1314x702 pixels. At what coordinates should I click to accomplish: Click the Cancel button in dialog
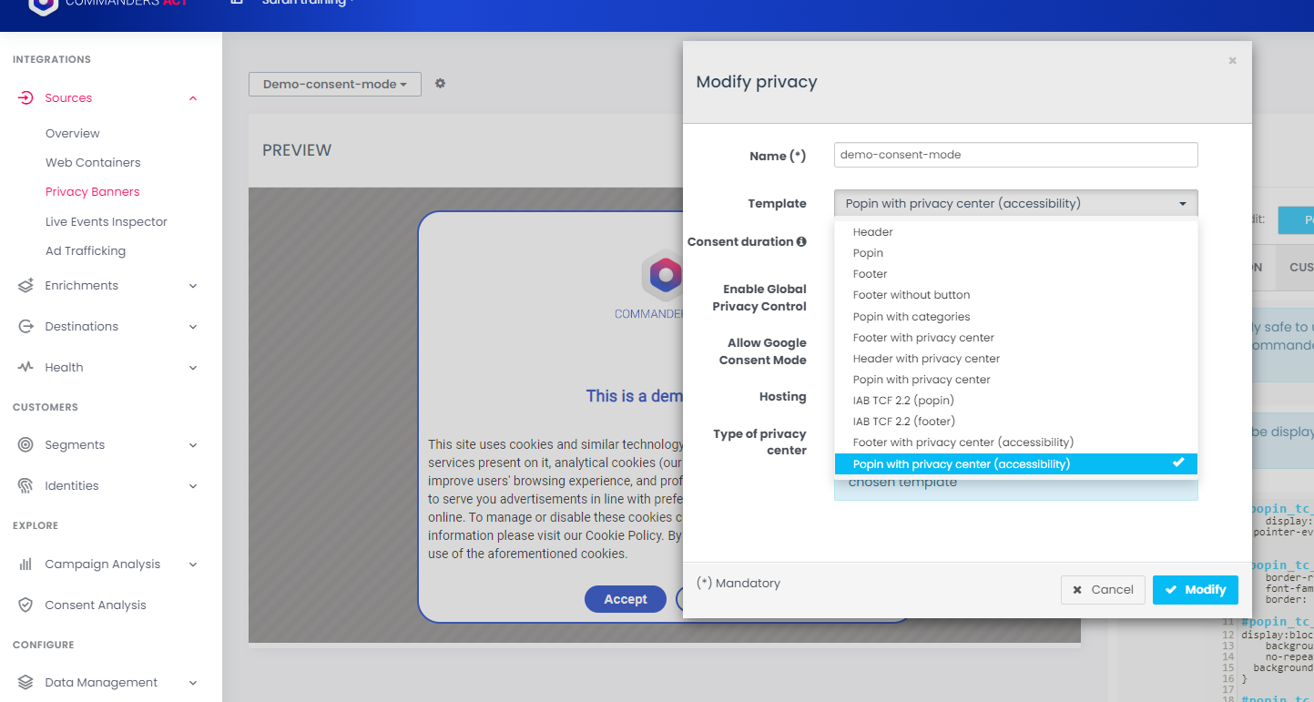(x=1102, y=590)
